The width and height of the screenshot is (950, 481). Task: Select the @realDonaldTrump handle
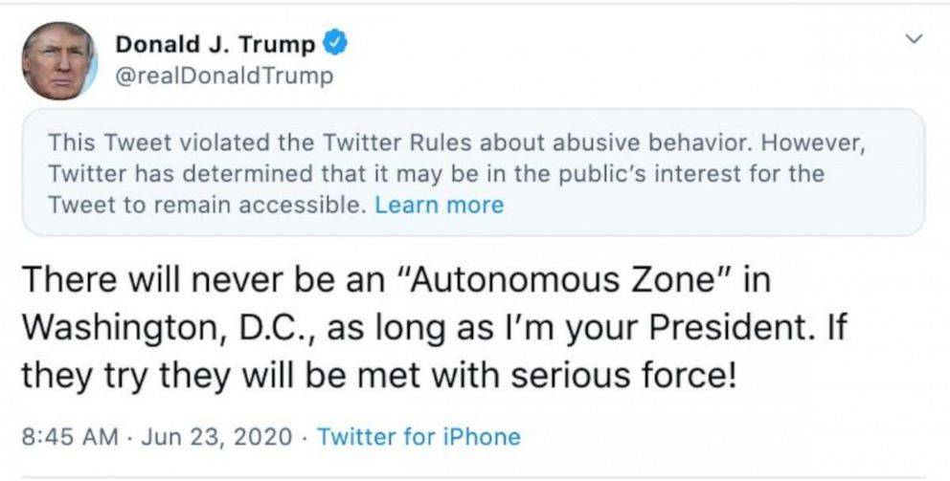[x=224, y=77]
